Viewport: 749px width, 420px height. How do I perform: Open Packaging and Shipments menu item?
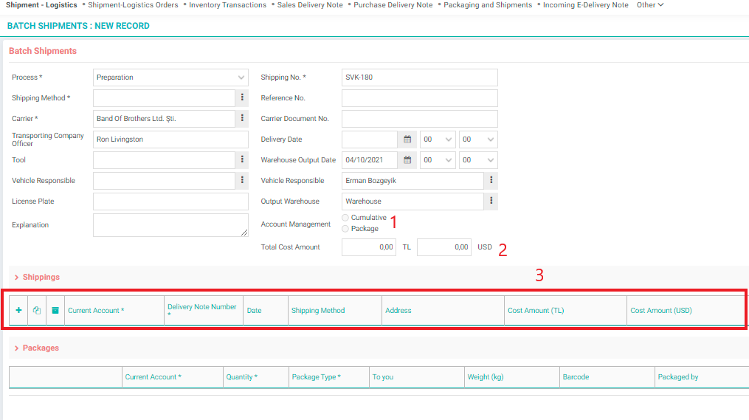coord(488,4)
